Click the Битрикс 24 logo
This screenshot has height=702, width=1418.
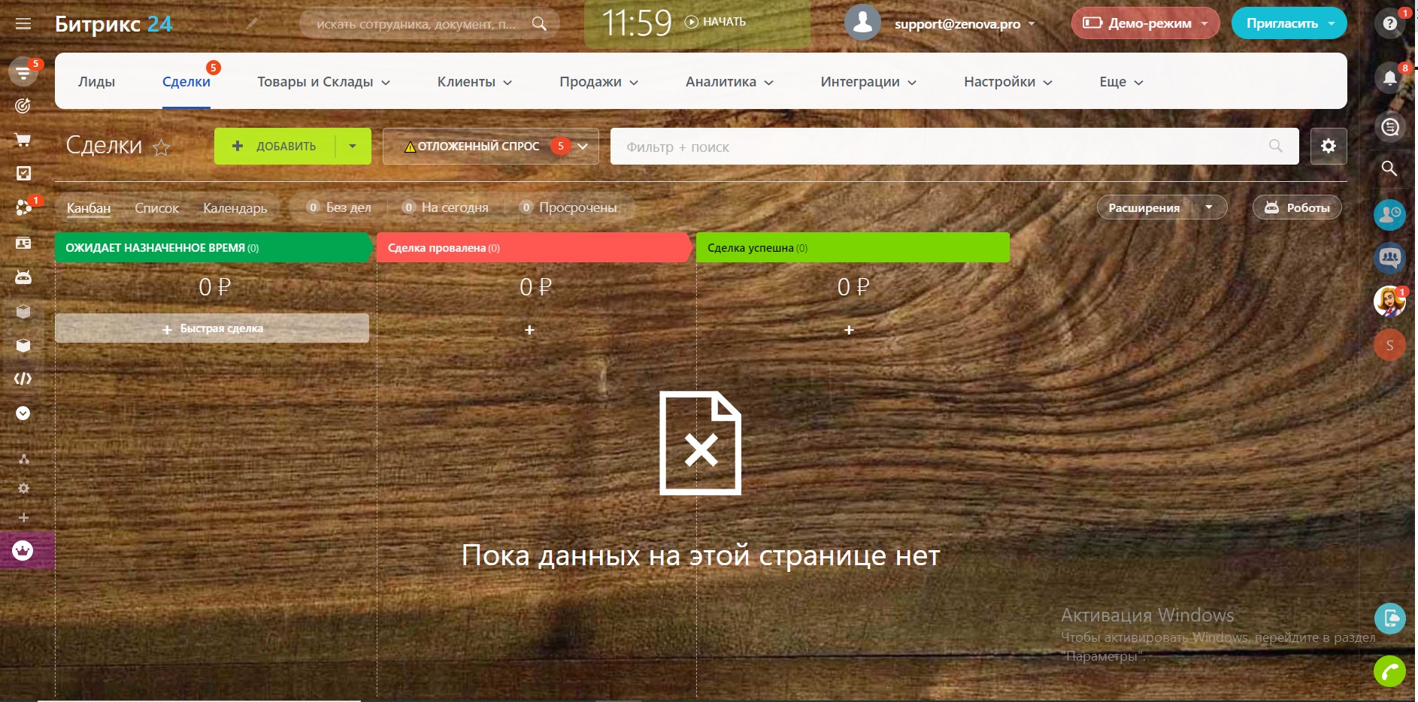pos(114,24)
